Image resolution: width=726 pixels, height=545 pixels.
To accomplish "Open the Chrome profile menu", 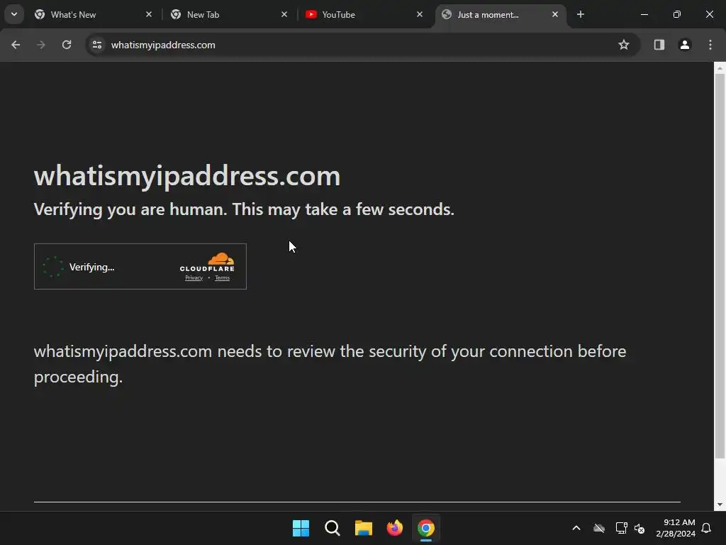I will [x=684, y=45].
